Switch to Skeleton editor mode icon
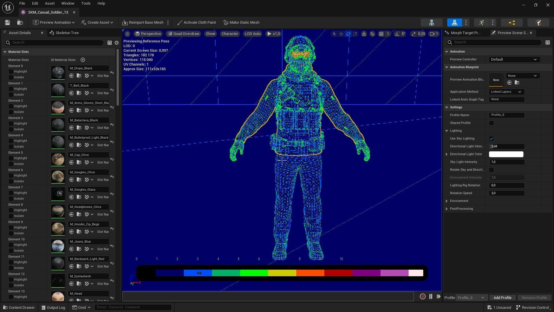The width and height of the screenshot is (554, 312). (x=431, y=23)
